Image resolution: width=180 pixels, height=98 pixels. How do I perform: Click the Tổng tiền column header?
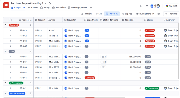click(132, 20)
